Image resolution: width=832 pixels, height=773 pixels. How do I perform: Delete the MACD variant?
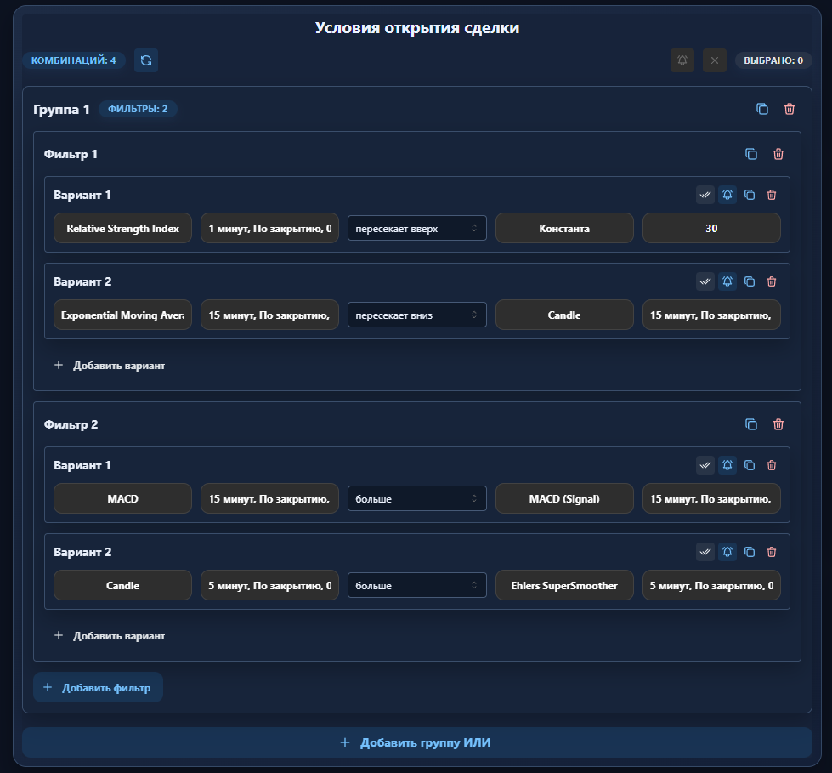pyautogui.click(x=772, y=465)
